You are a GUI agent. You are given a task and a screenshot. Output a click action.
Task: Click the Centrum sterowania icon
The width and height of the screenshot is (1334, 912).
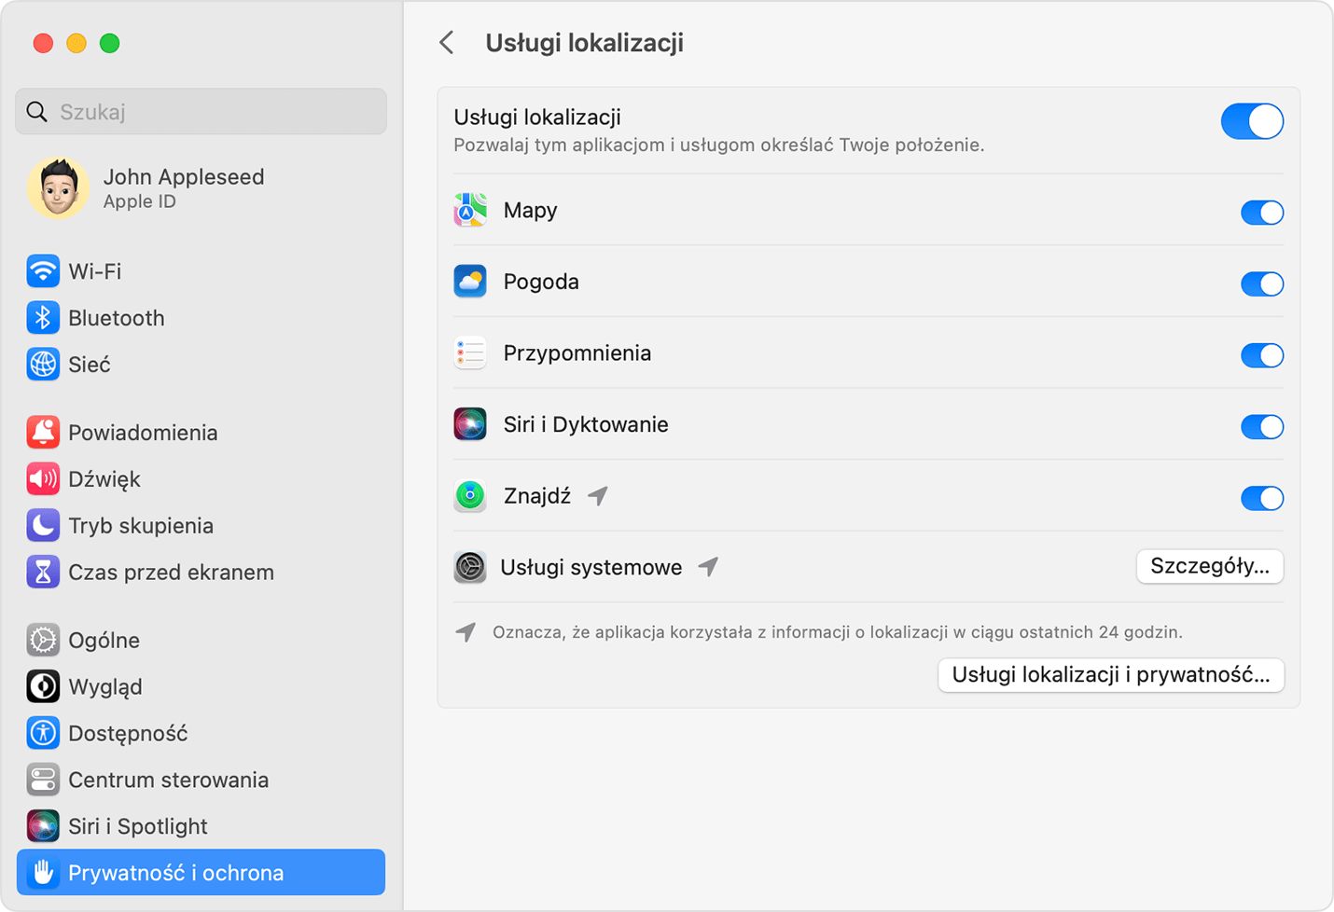point(43,780)
